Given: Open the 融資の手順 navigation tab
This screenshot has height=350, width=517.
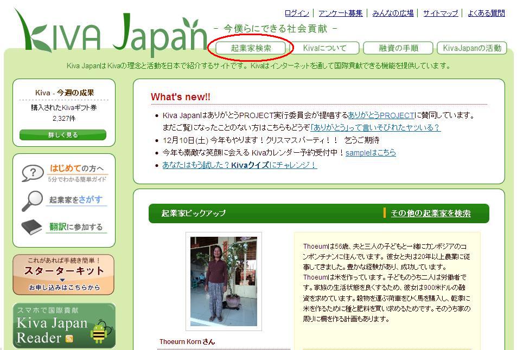Looking at the screenshot, I should [x=398, y=48].
